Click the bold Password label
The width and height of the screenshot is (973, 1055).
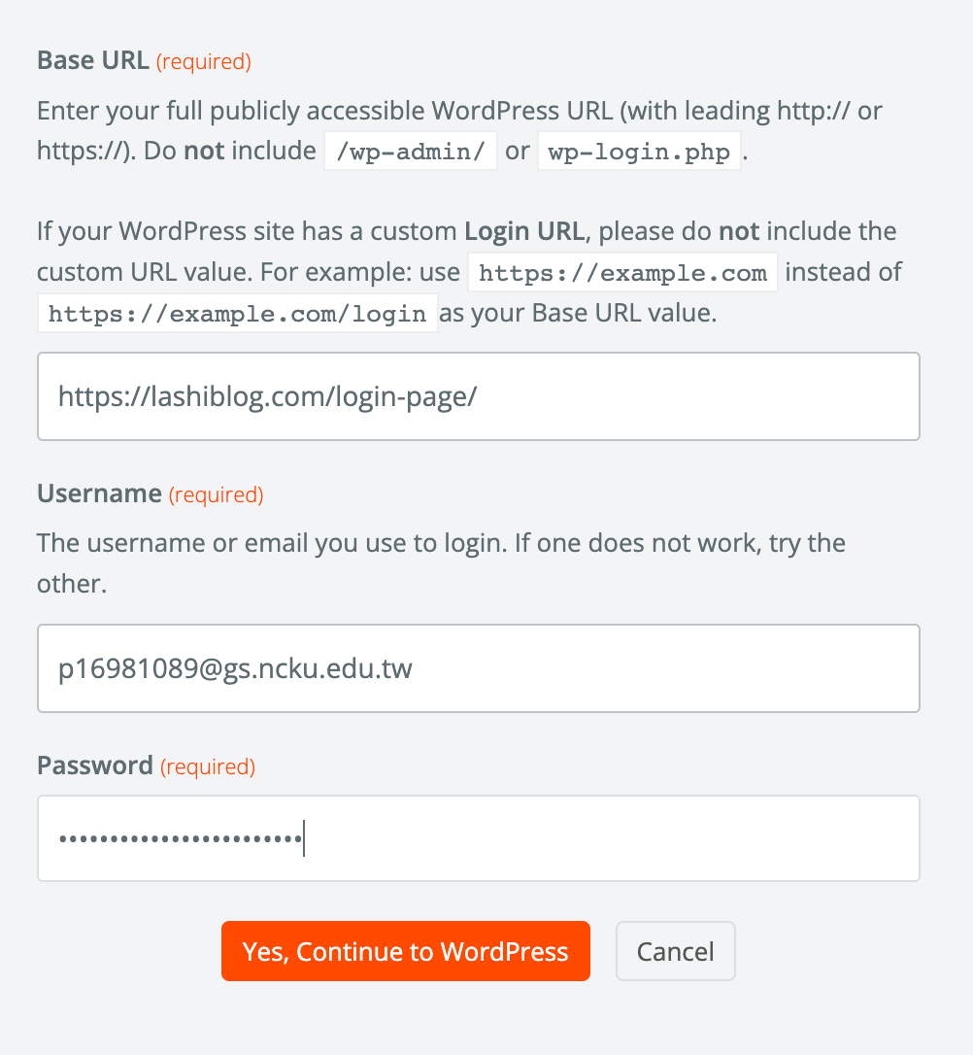tap(95, 766)
